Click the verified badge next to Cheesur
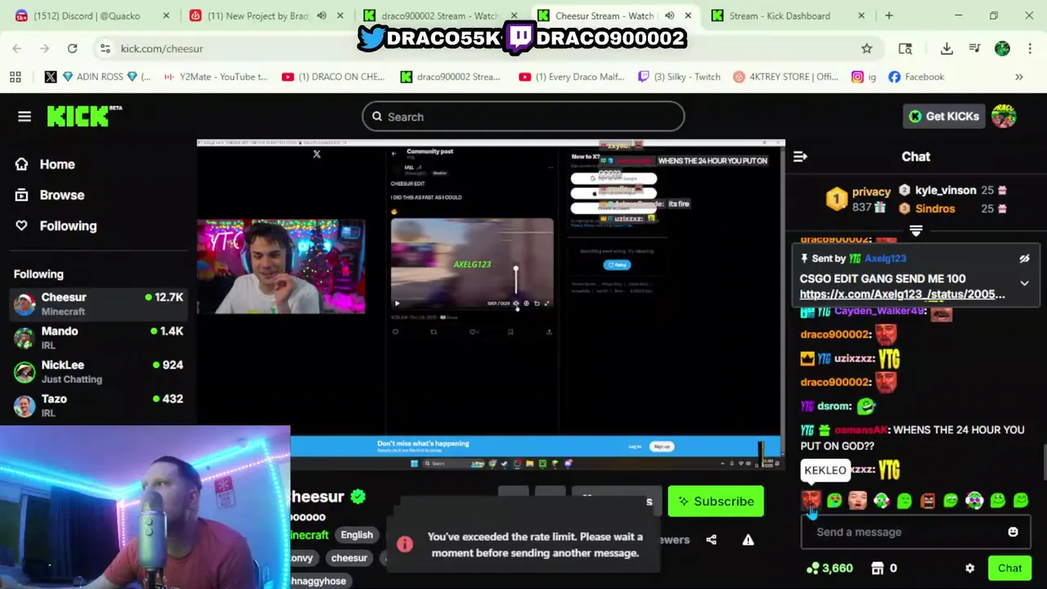This screenshot has width=1047, height=589. tap(357, 497)
